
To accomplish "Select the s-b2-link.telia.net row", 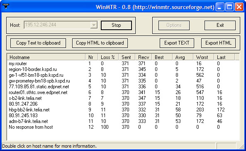I will pyautogui.click(x=123, y=98).
